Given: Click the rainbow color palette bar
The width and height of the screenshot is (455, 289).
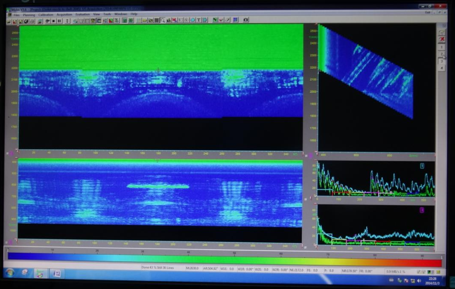Looking at the screenshot, I should pyautogui.click(x=225, y=260).
